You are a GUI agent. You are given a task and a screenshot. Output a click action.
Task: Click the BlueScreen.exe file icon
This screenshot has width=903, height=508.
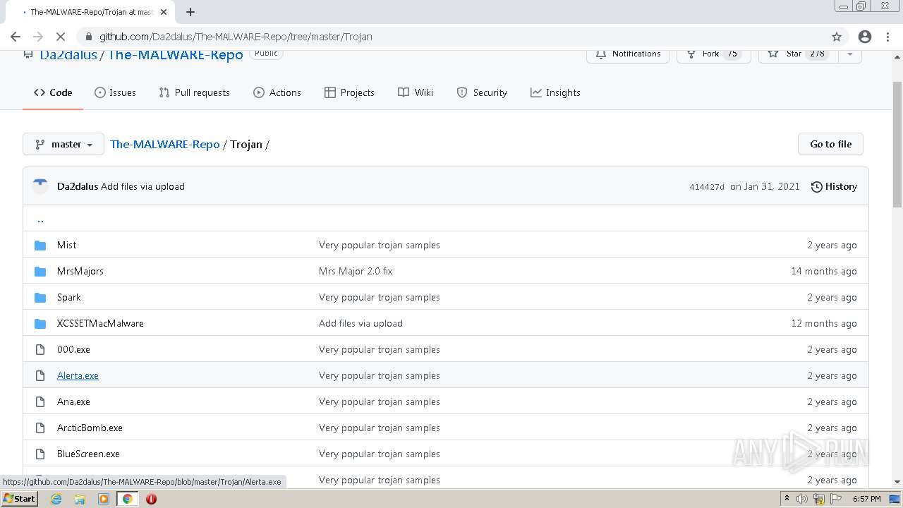click(40, 454)
